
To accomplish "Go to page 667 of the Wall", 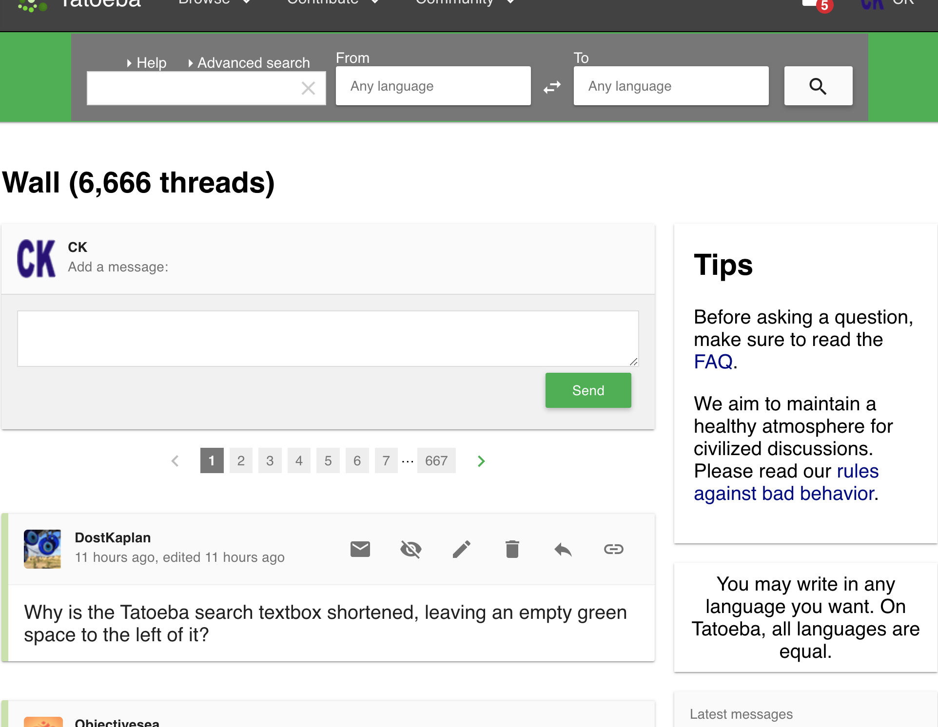I will [x=436, y=460].
